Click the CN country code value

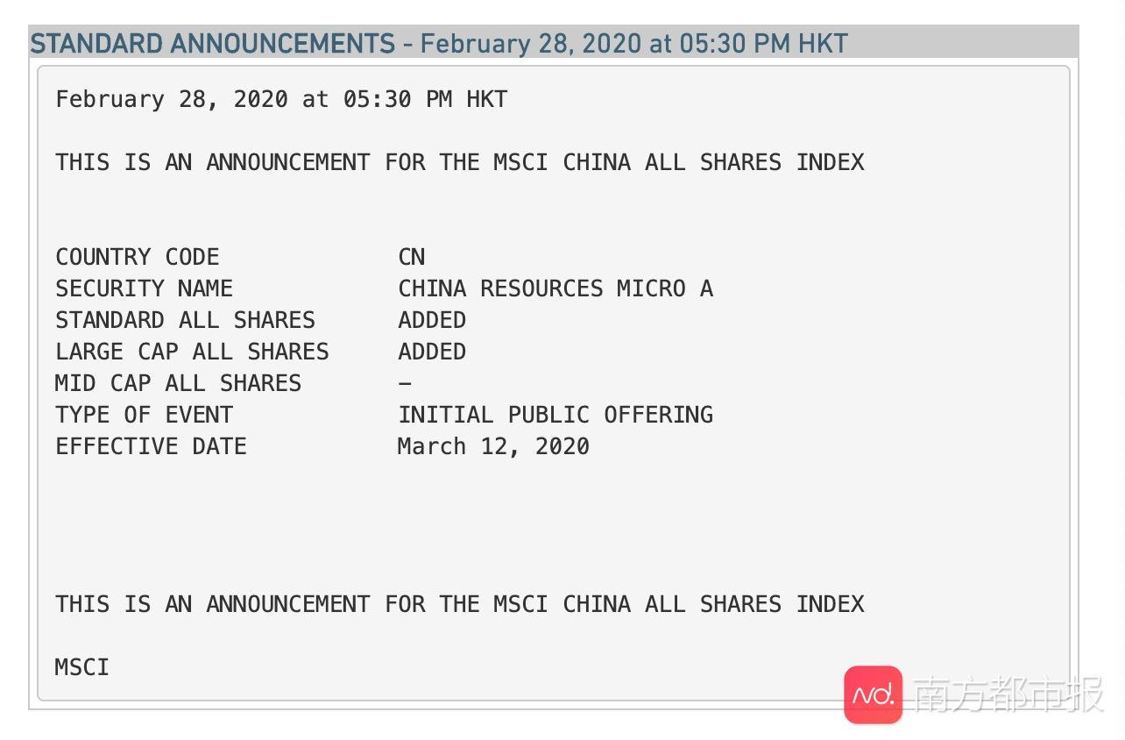[x=412, y=257]
